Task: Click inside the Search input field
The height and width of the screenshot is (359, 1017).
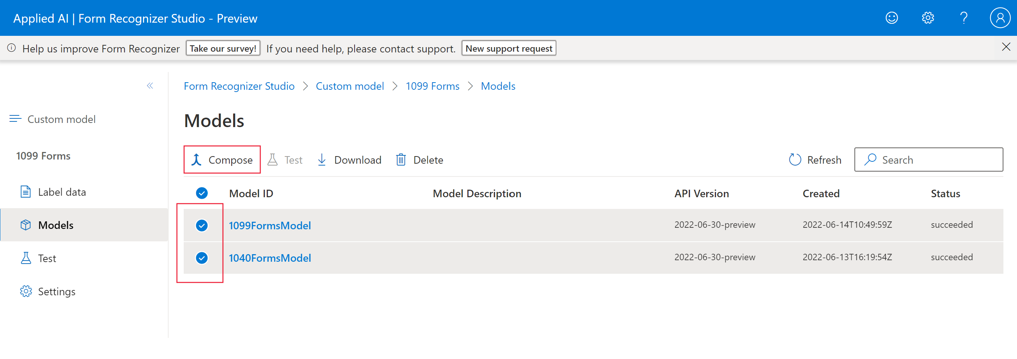Action: tap(929, 160)
